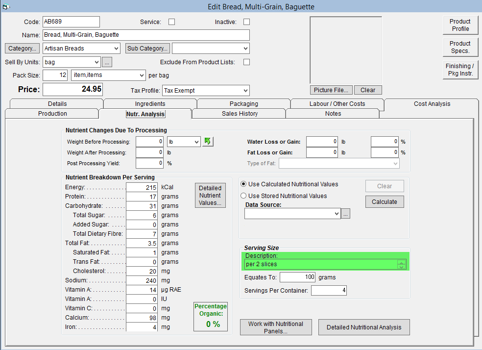
Task: Click the Post Processing Yield field
Action: [149, 163]
